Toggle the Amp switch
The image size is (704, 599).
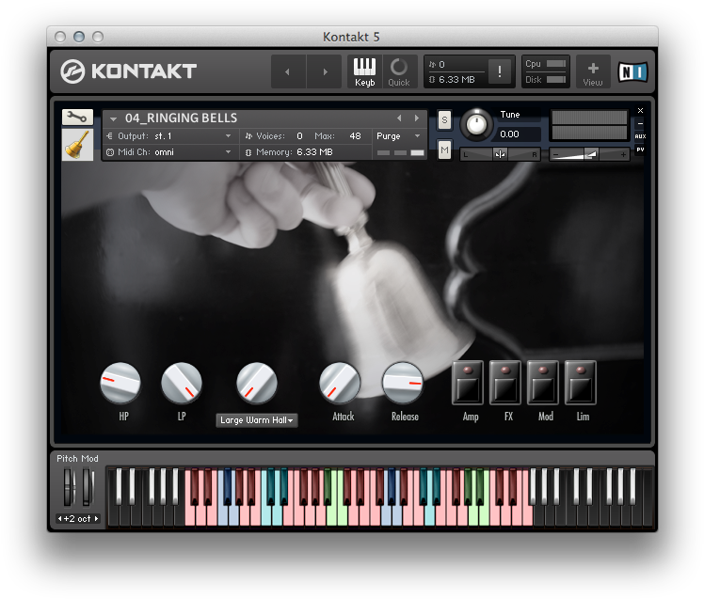(468, 383)
